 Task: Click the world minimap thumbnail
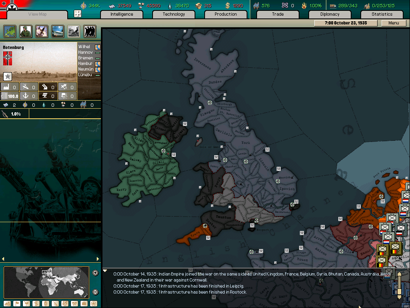point(46,282)
